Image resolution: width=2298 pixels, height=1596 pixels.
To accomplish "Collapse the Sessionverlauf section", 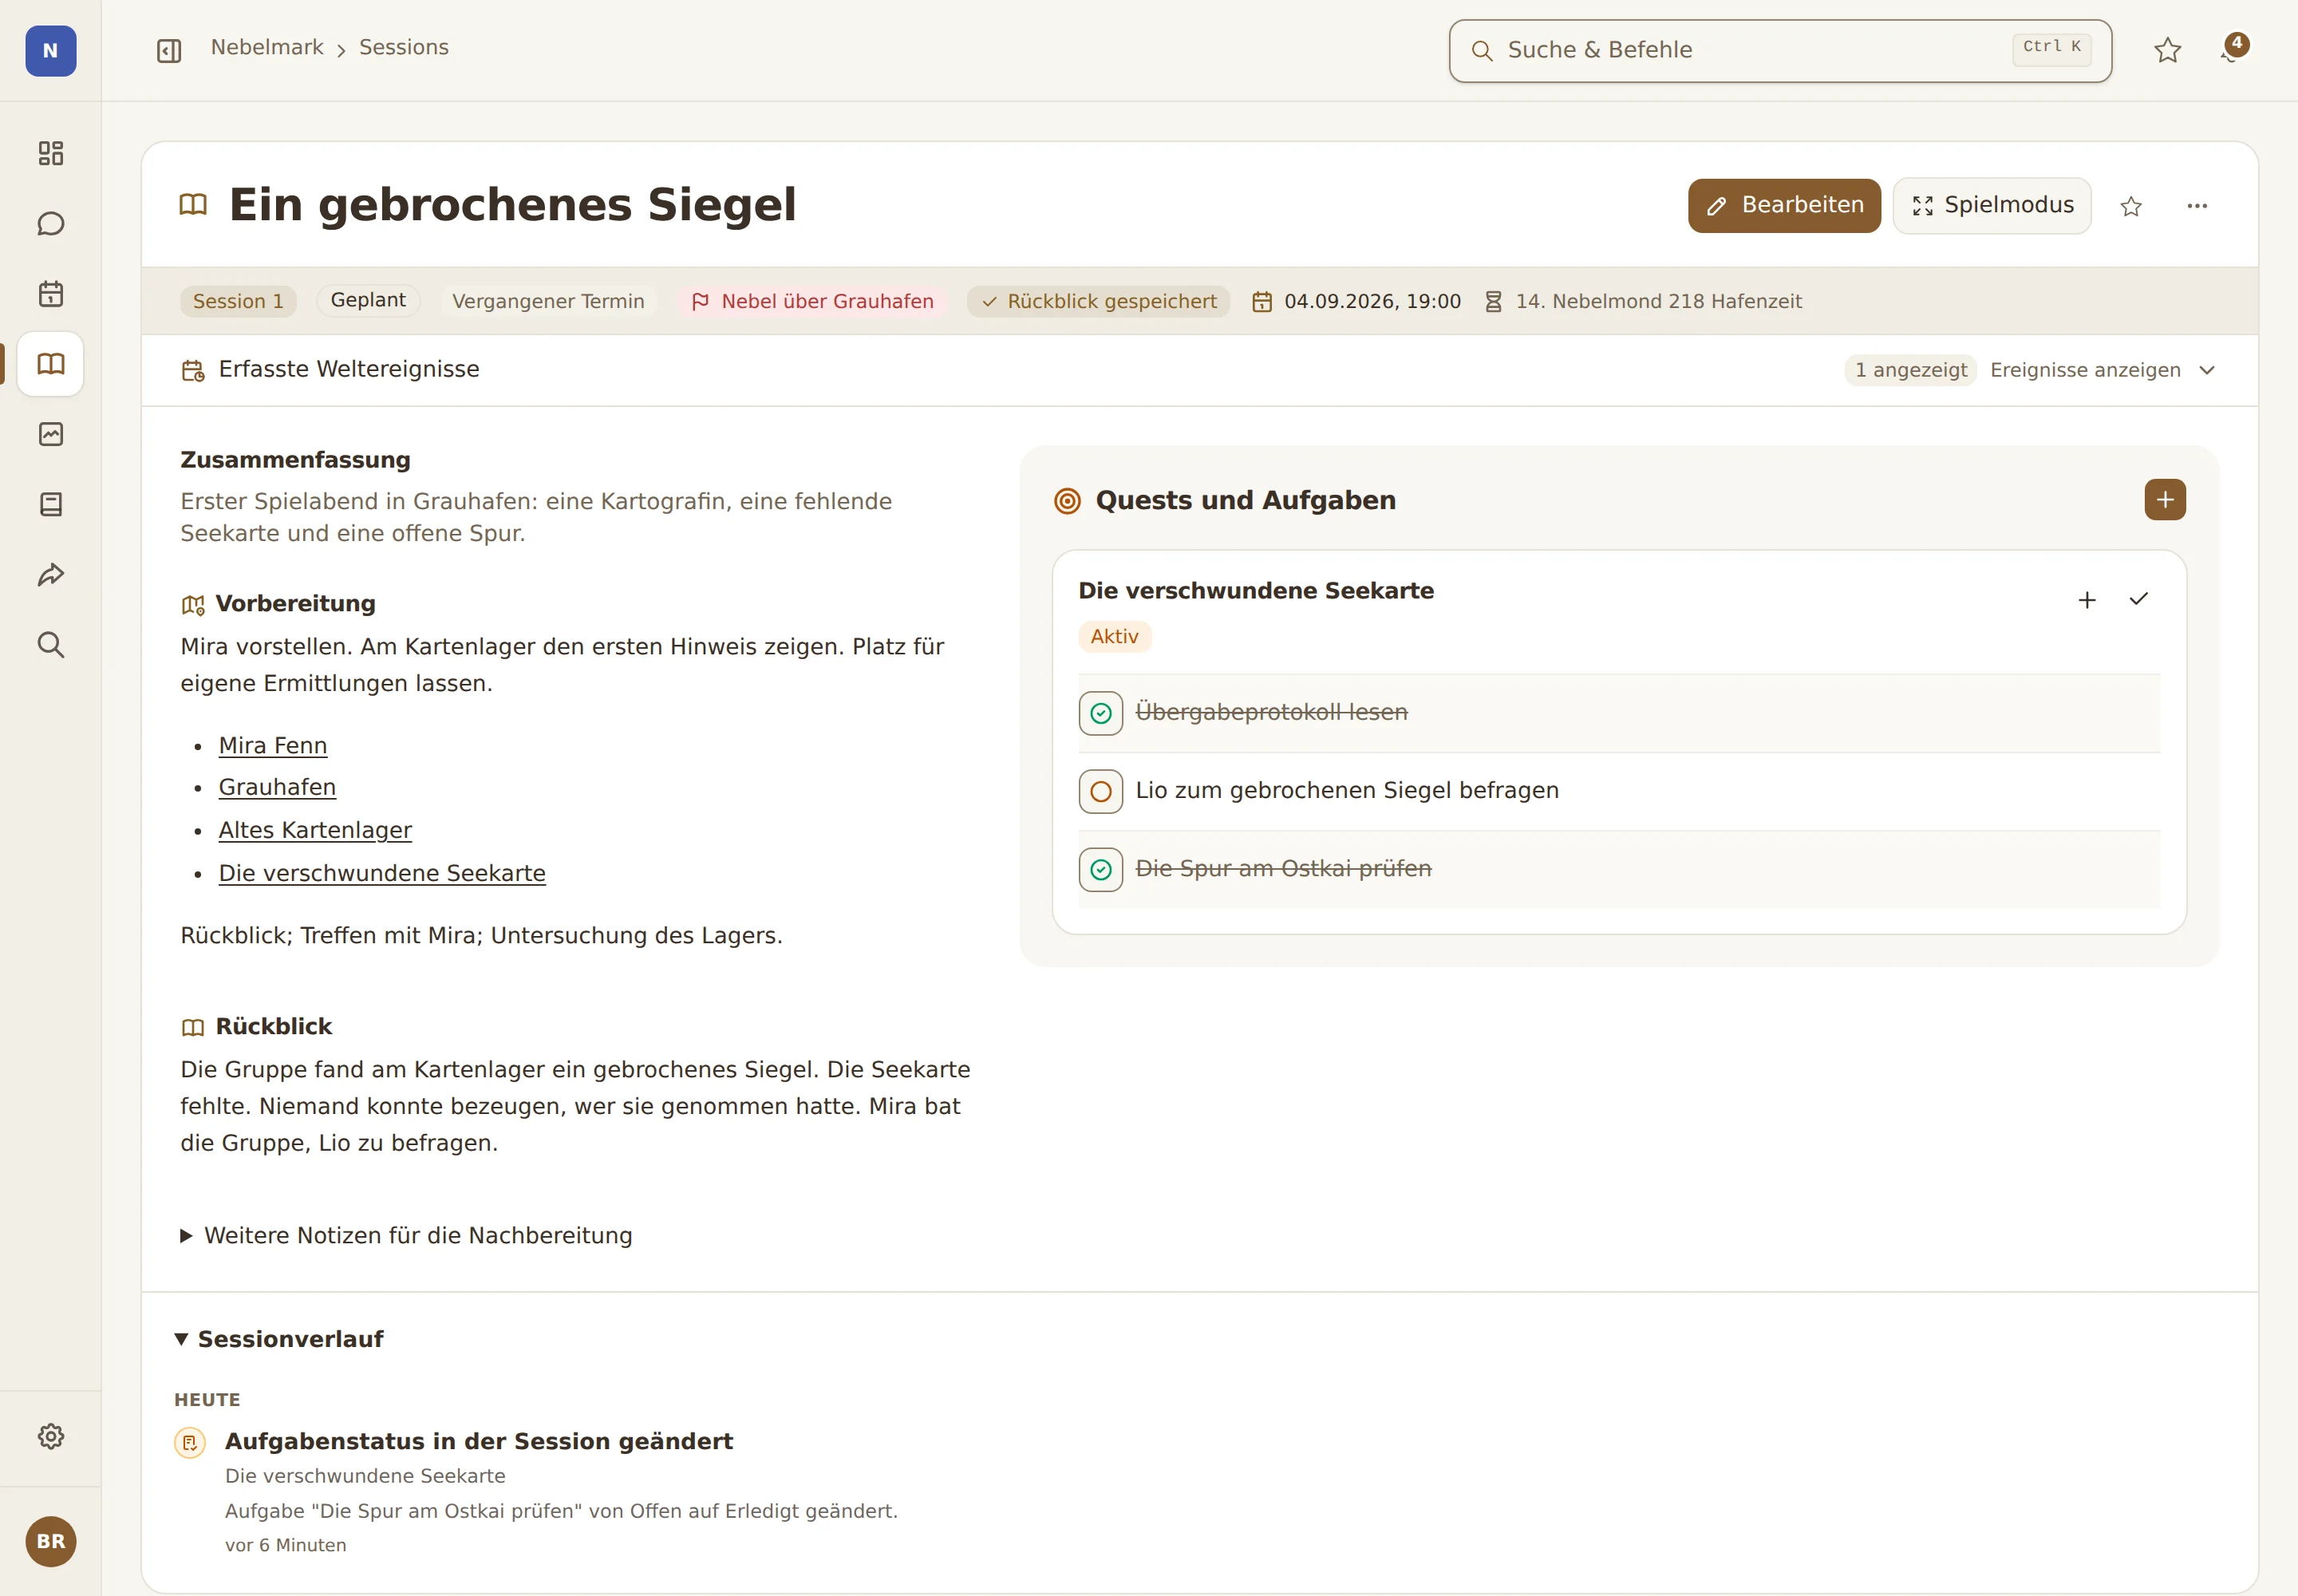I will [279, 1339].
